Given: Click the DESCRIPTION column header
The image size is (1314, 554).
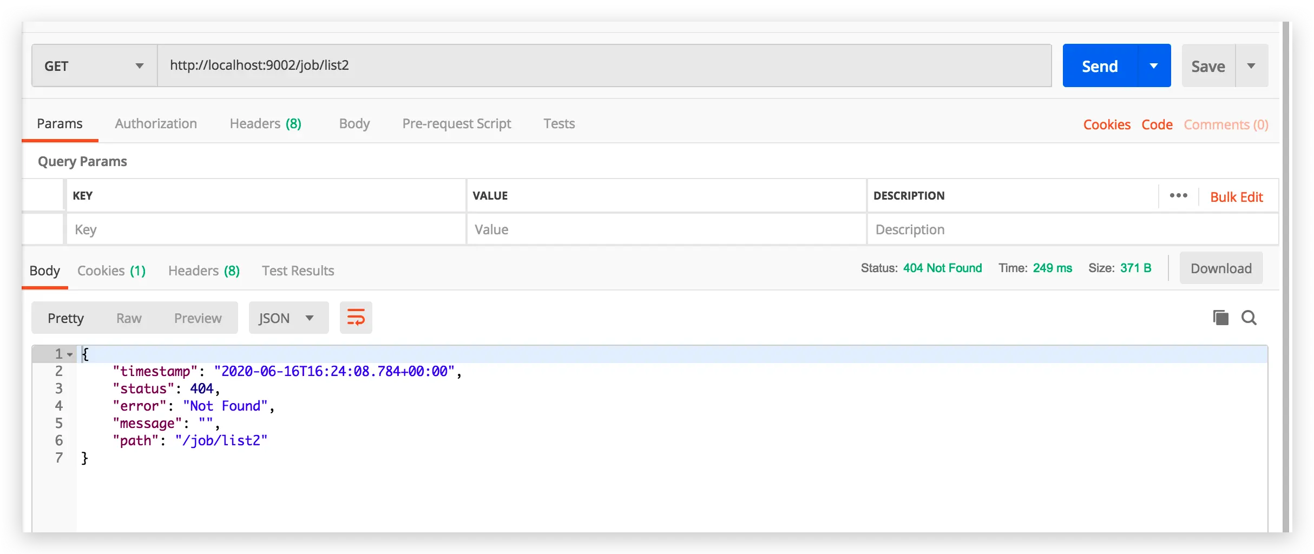Looking at the screenshot, I should coord(909,195).
